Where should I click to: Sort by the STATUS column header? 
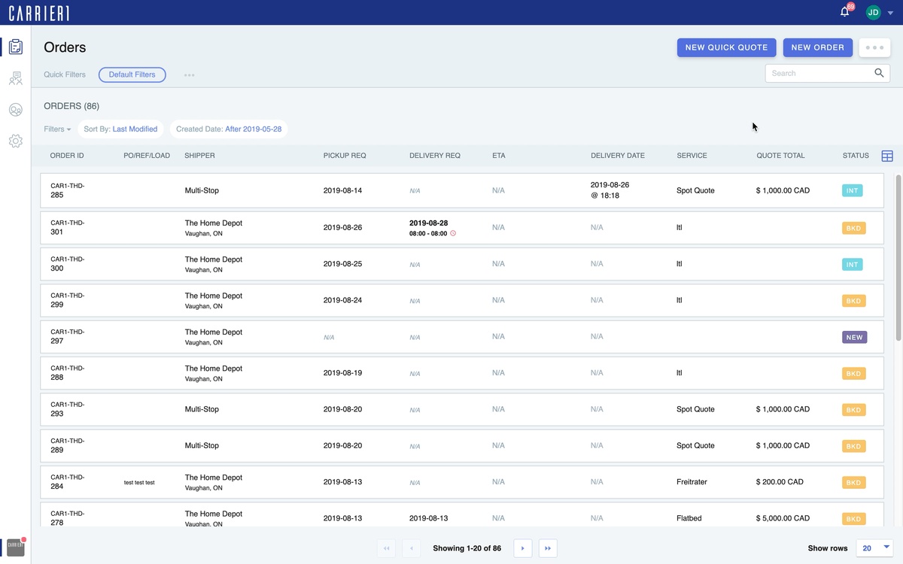click(856, 156)
